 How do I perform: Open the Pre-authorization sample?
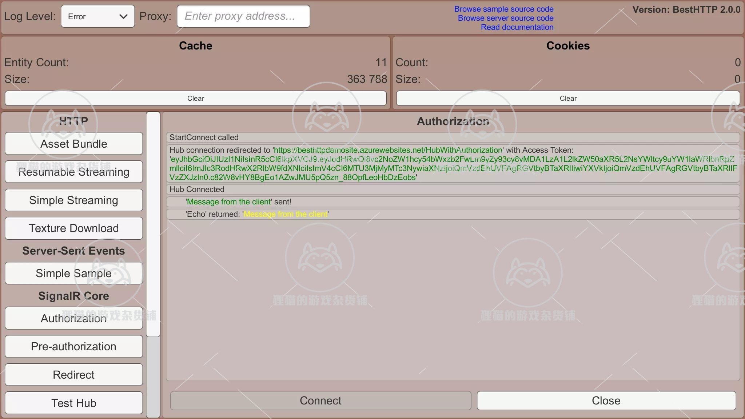pyautogui.click(x=73, y=346)
